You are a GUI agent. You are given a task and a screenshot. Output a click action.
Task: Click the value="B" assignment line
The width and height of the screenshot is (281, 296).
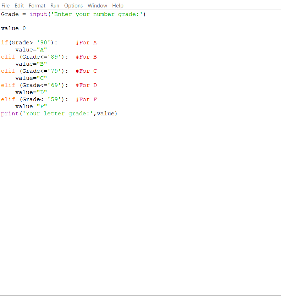(x=31, y=64)
